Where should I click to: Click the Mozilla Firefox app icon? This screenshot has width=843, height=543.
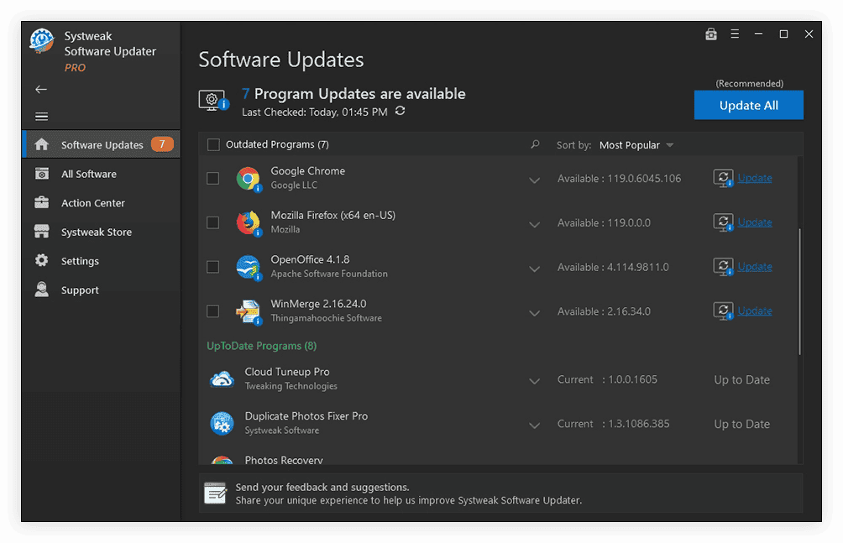click(249, 222)
